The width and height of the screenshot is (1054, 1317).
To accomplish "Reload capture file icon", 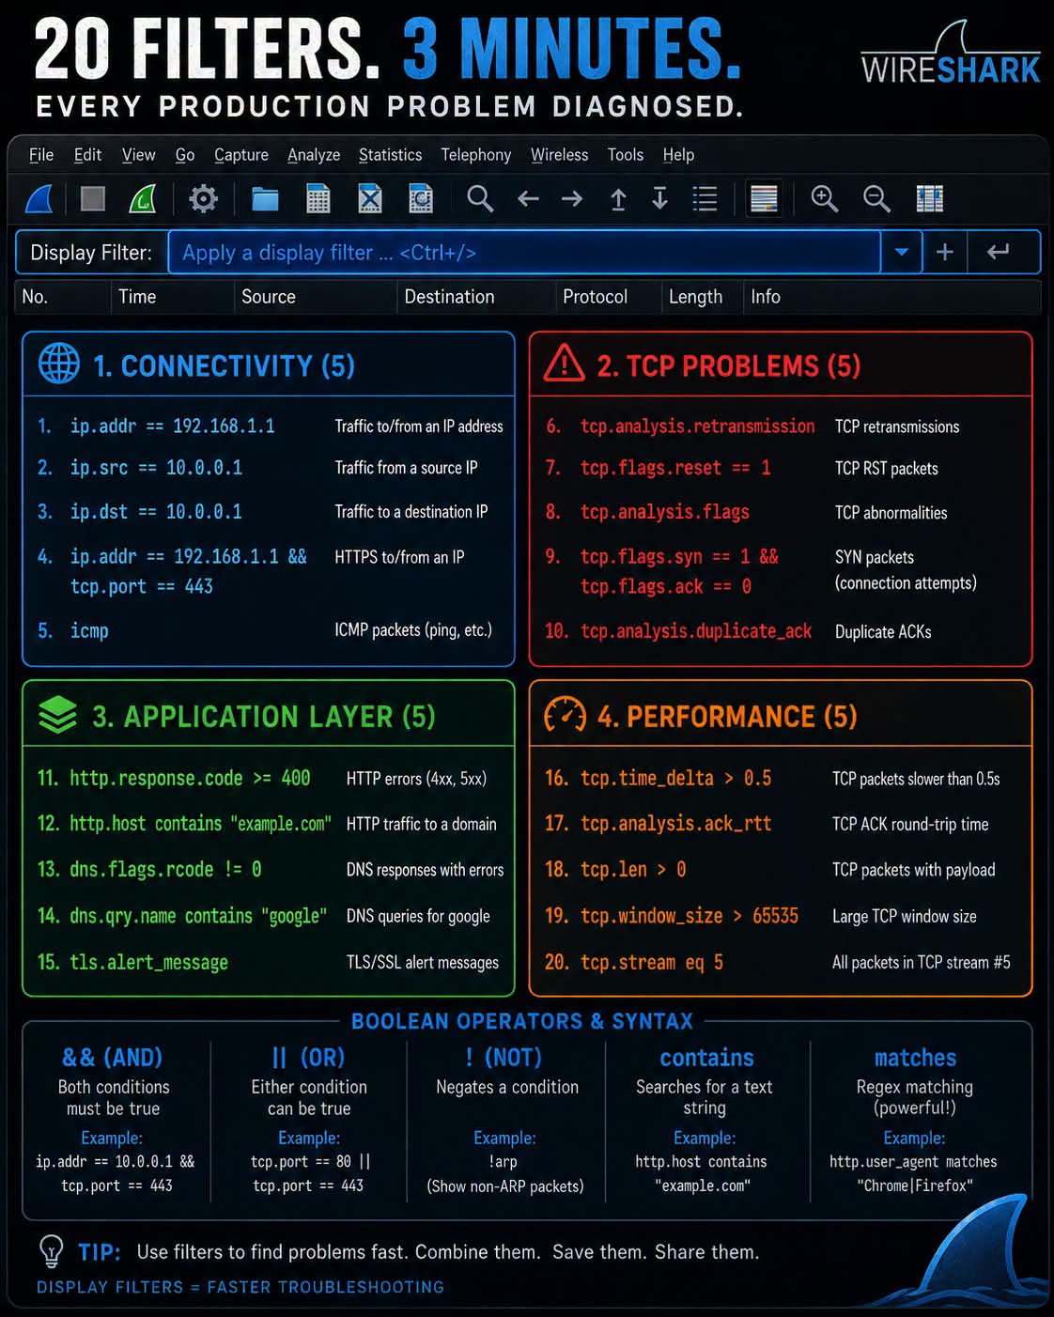I will (421, 199).
